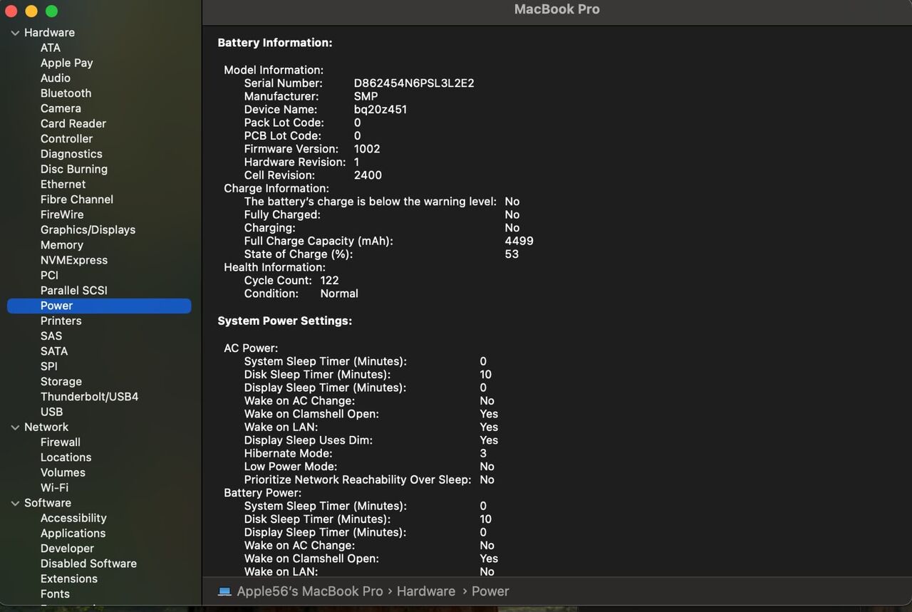Click the Cell Revision value 2400
912x612 pixels.
pos(368,175)
